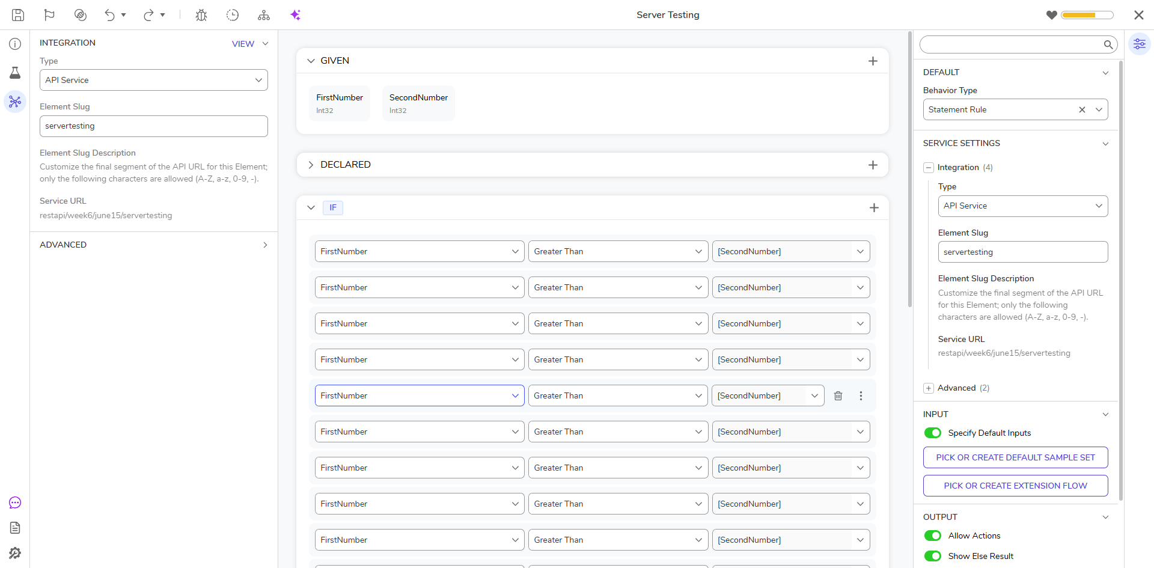This screenshot has height=568, width=1154.
Task: Collapse the IF section chevron
Action: click(311, 207)
